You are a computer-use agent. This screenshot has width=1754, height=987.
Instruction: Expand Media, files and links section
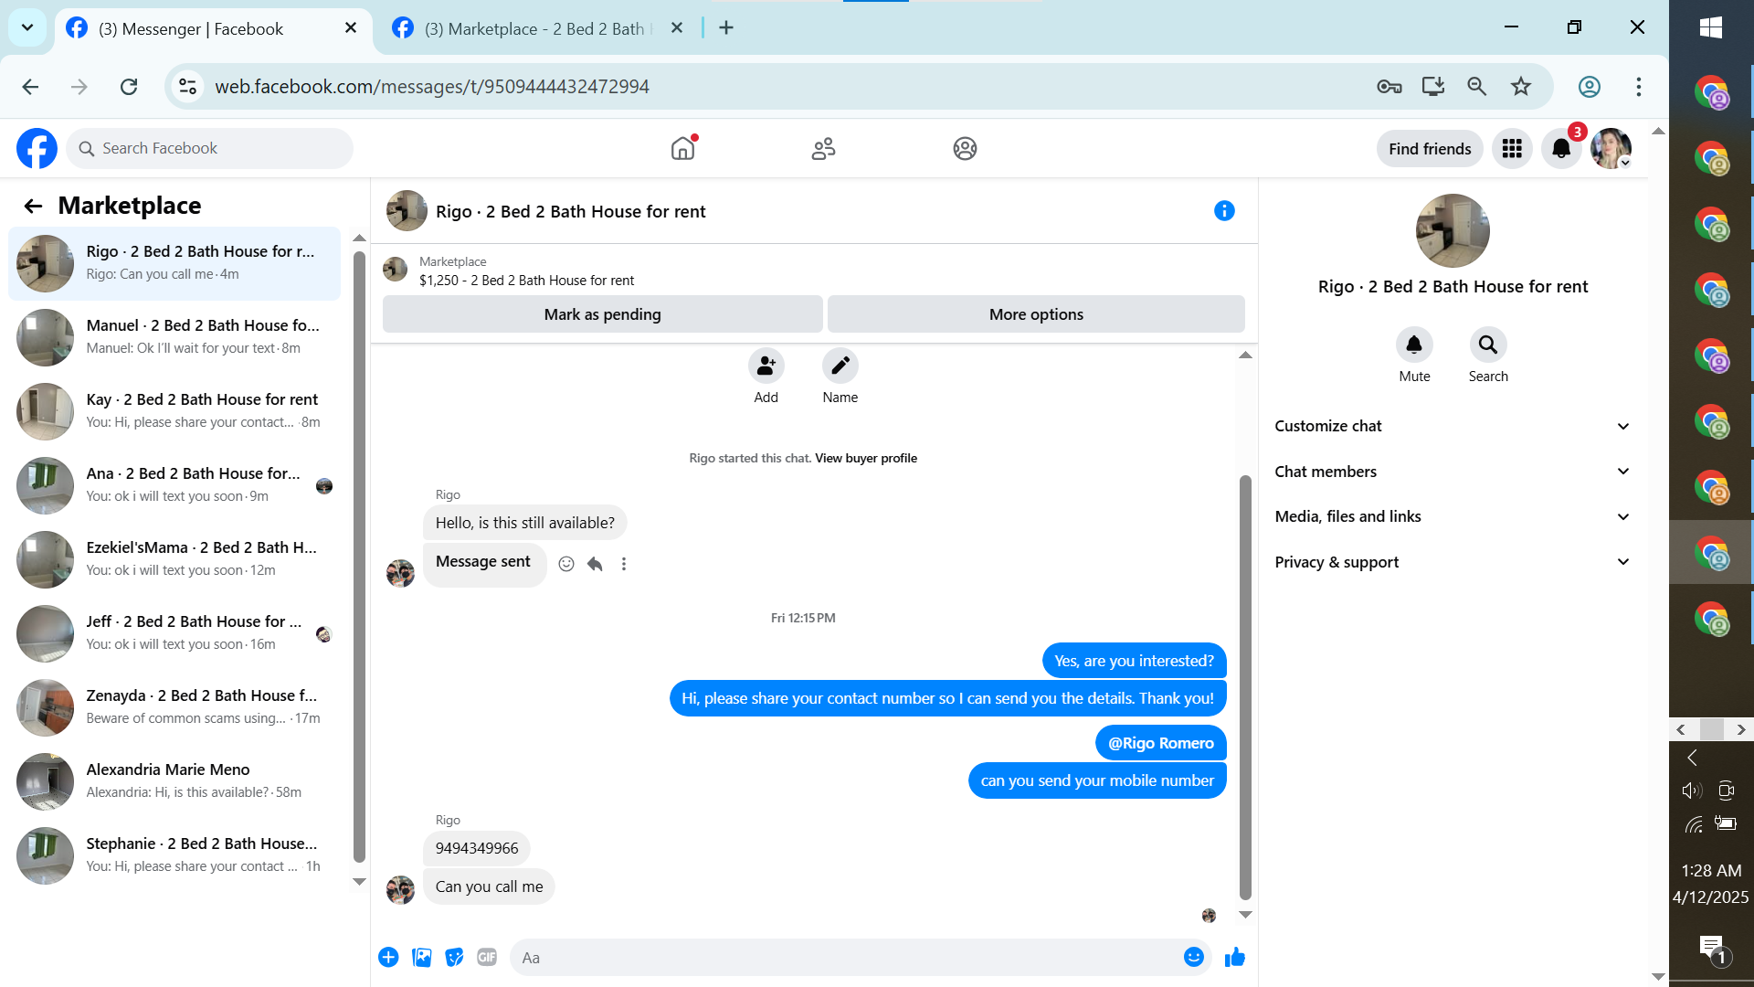click(x=1453, y=516)
